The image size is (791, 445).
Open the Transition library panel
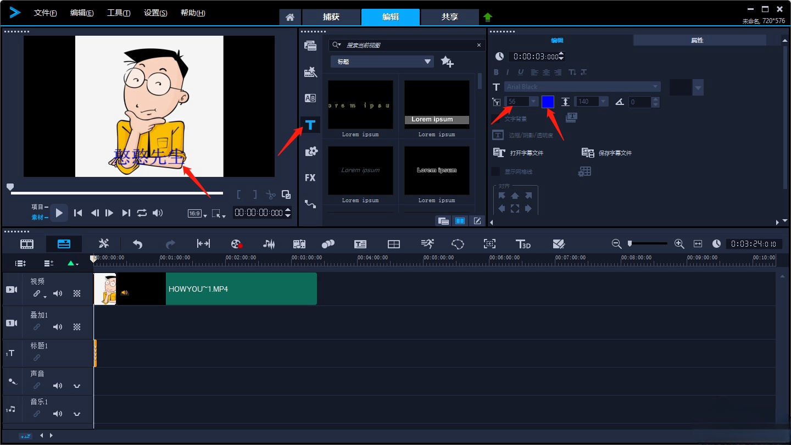(x=310, y=98)
